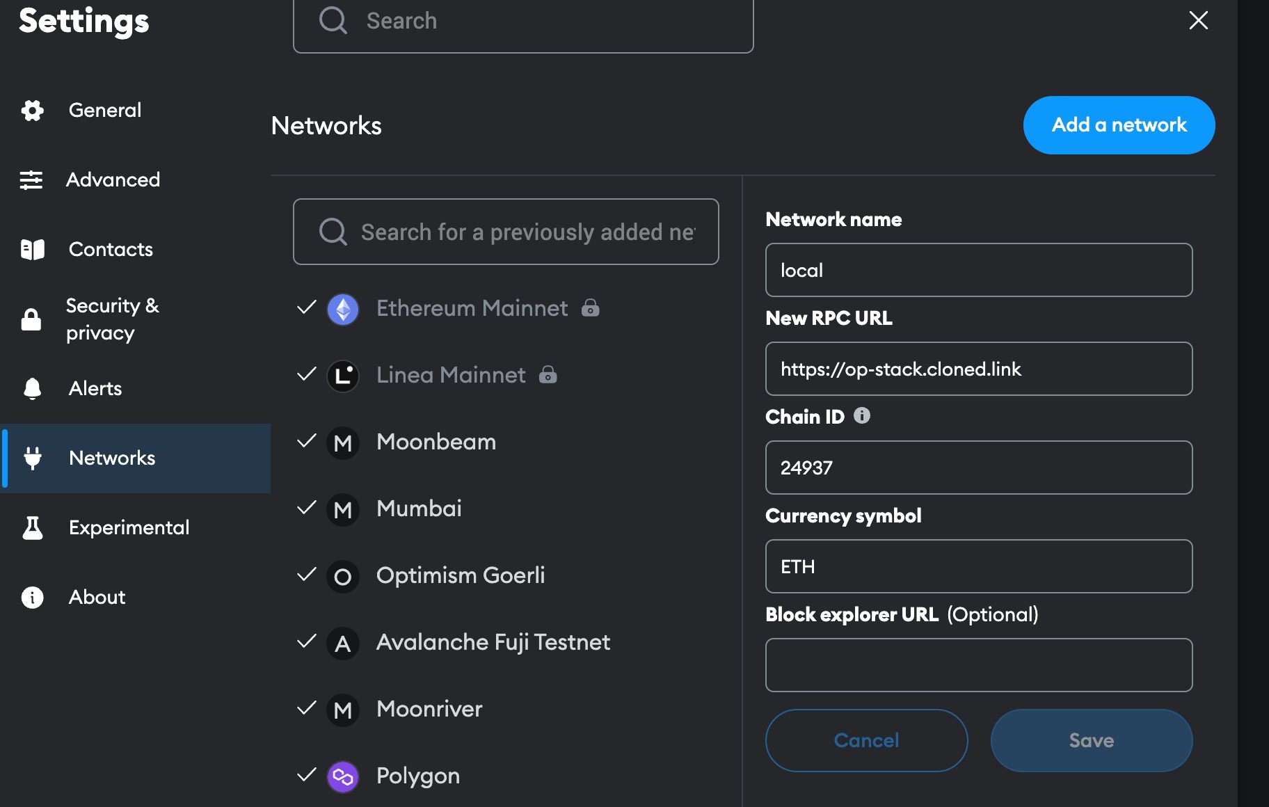Viewport: 1269px width, 807px height.
Task: Click the Chain ID info icon
Action: [862, 415]
